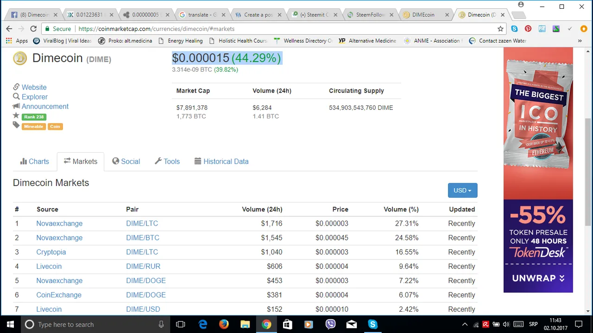
Task: Click the Mineable tag
Action: coord(33,126)
